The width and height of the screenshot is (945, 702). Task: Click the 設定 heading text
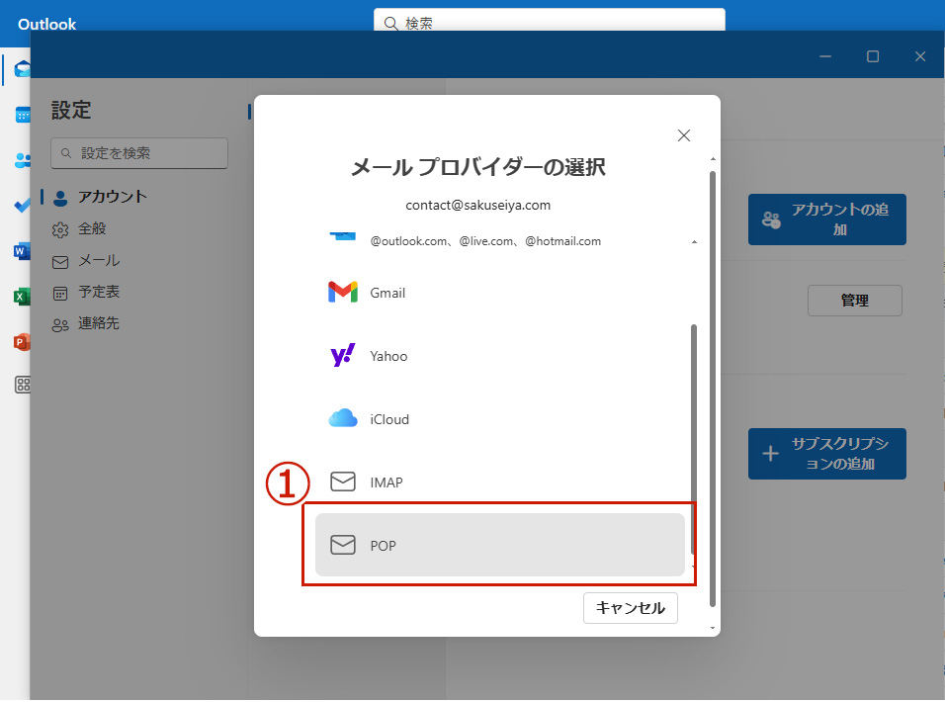pyautogui.click(x=71, y=111)
